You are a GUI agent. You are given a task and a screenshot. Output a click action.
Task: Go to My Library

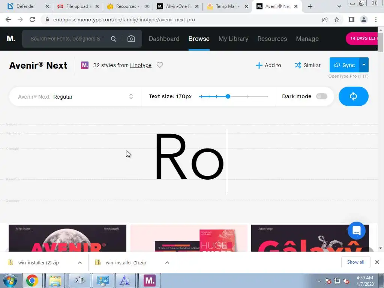pos(233,39)
